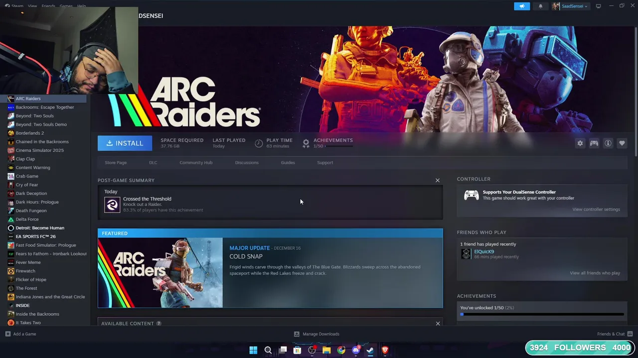Select Backrooms: Escape Together in library

(x=43, y=107)
